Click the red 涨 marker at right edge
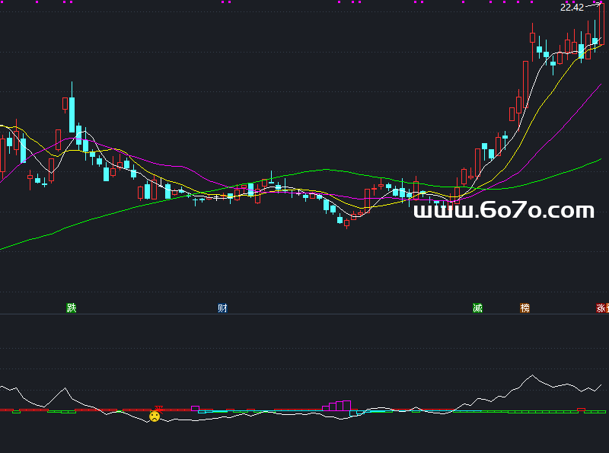 tap(602, 308)
